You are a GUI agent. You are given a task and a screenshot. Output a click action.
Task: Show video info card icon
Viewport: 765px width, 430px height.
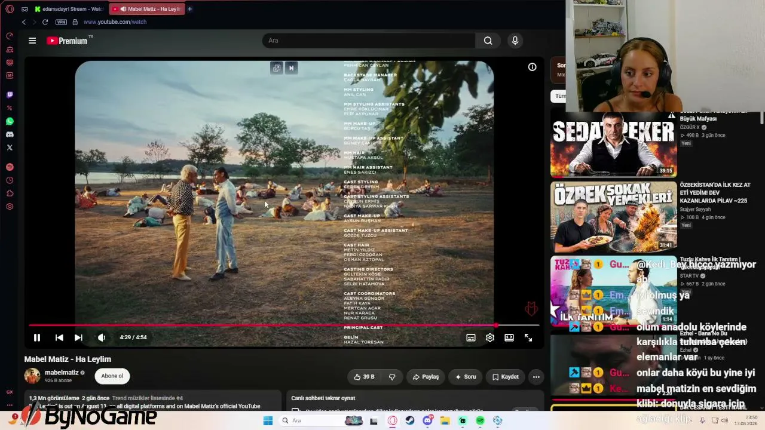pyautogui.click(x=532, y=67)
